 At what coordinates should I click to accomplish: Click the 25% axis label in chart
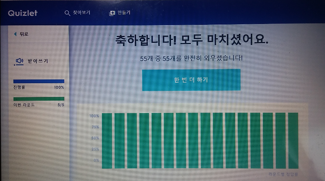coord(95,149)
